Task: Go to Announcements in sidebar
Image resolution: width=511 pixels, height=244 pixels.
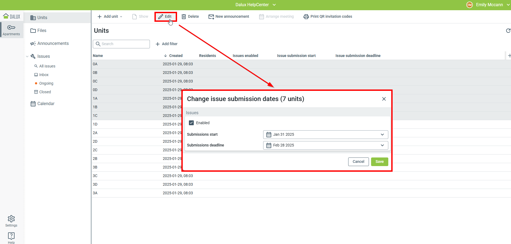Action: click(53, 44)
